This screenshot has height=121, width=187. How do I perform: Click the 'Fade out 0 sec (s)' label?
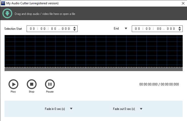[x=124, y=109]
